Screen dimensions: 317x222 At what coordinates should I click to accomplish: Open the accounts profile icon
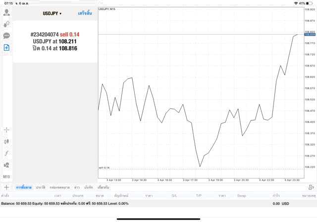(6, 12)
